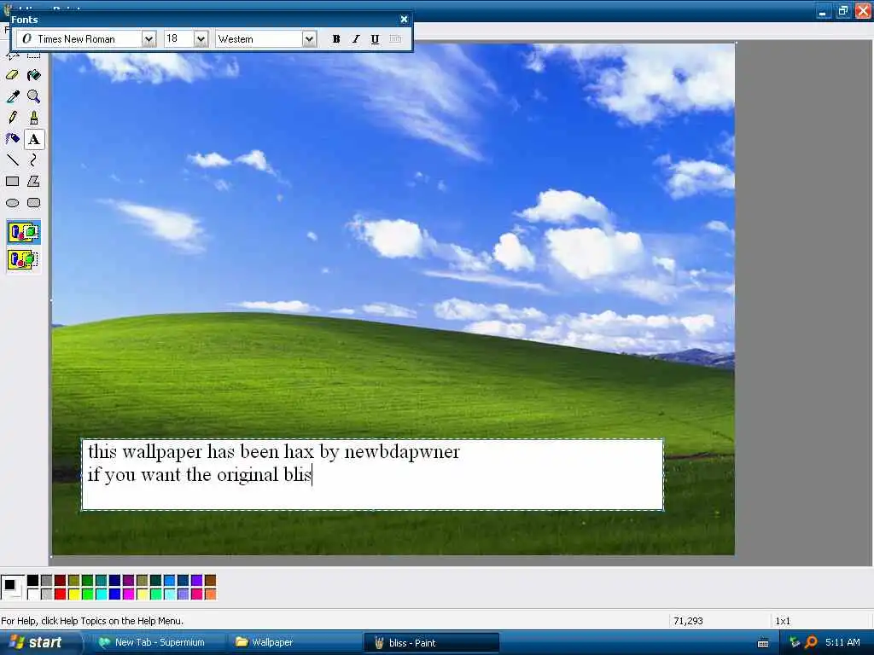Select the Rectangle tool
The height and width of the screenshot is (655, 874).
coord(12,182)
